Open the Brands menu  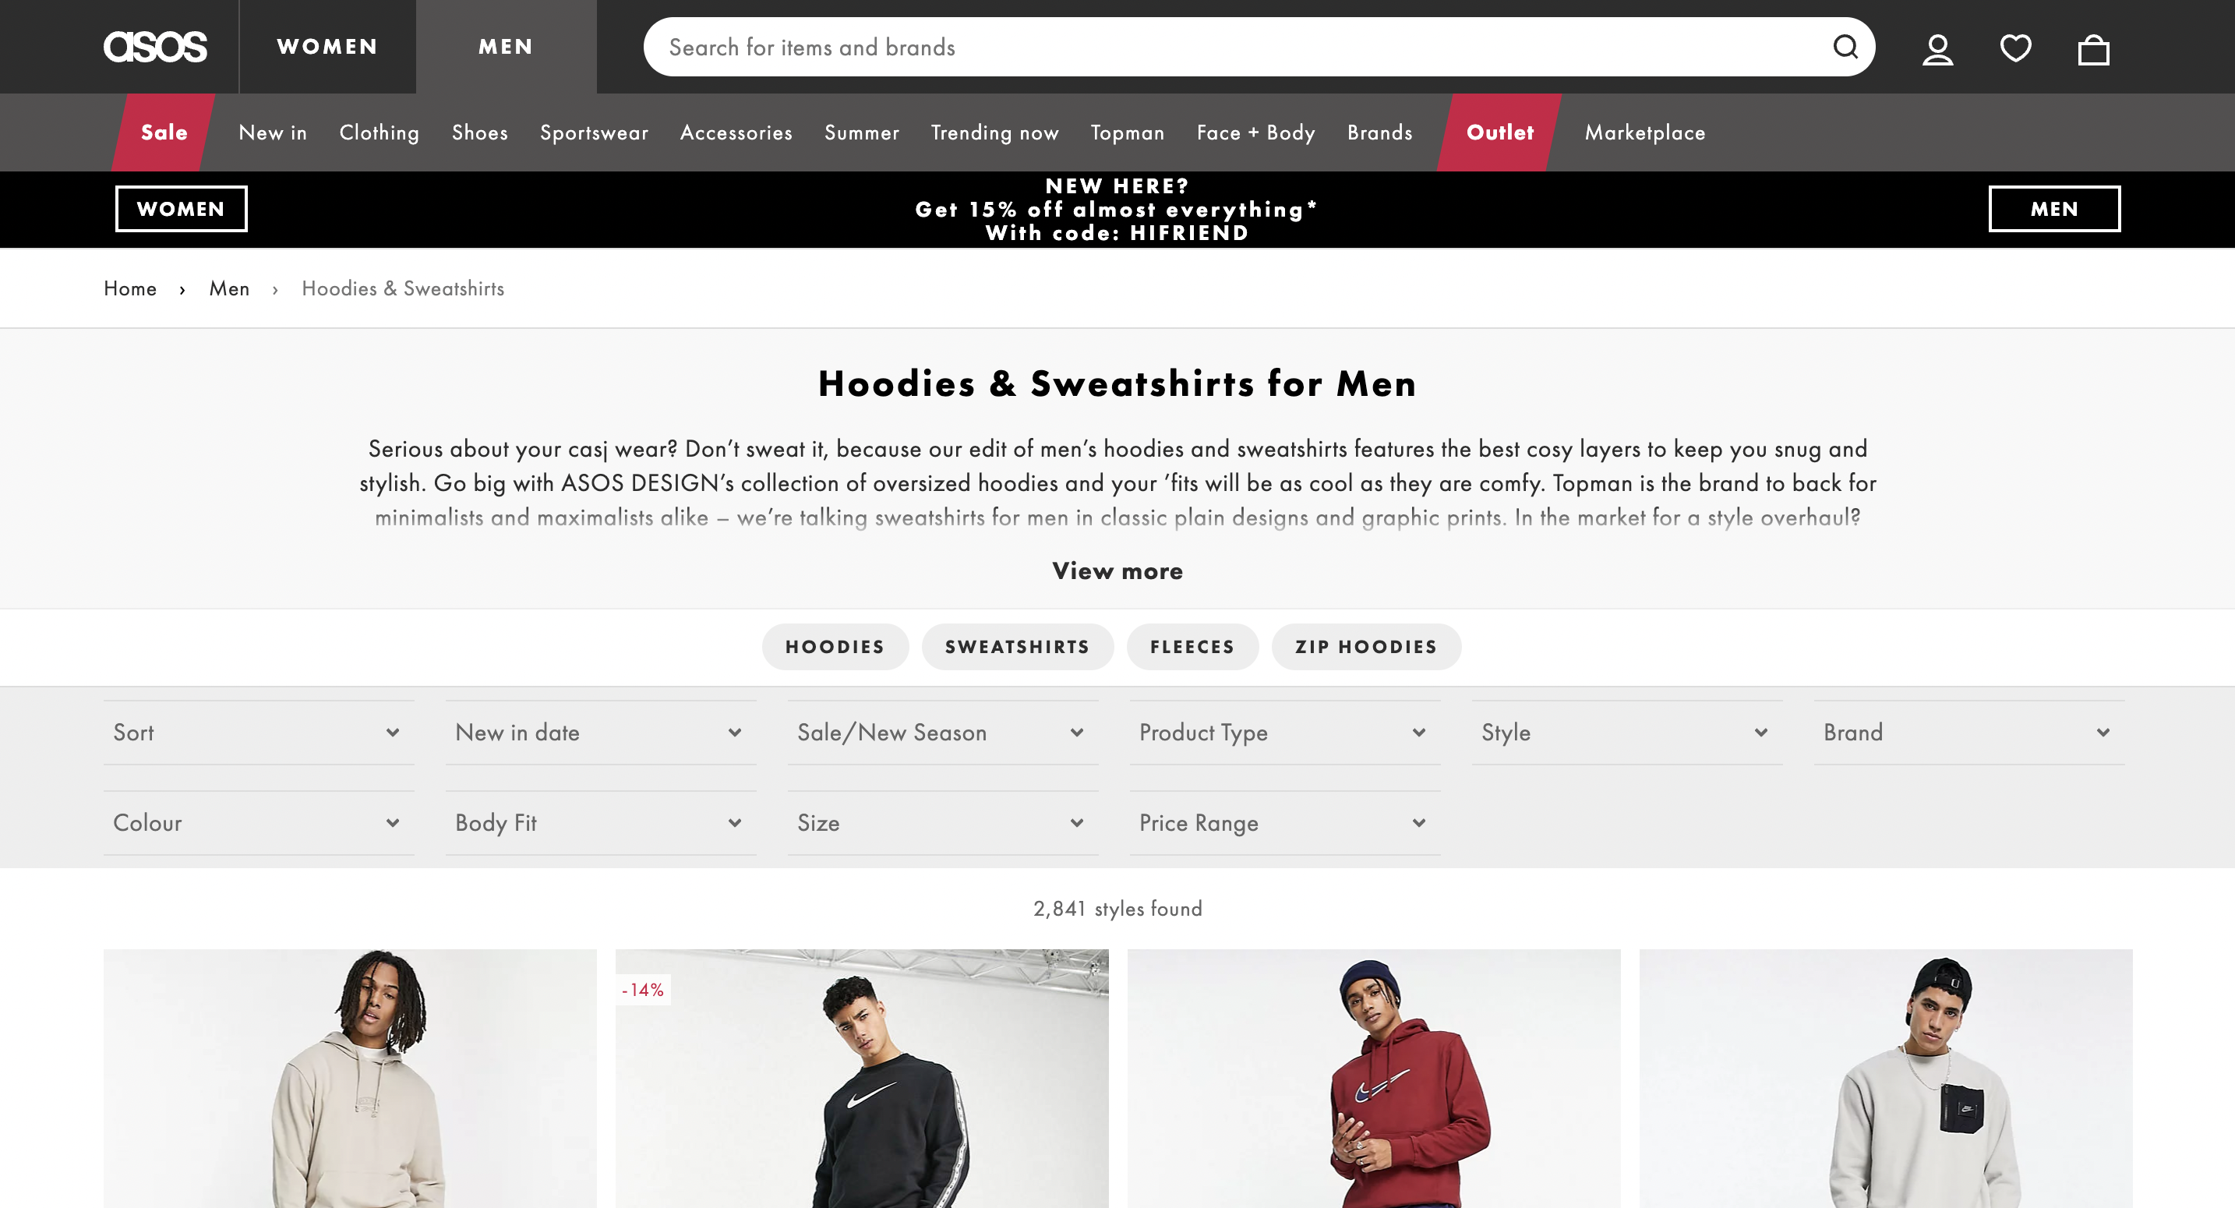(x=1379, y=132)
